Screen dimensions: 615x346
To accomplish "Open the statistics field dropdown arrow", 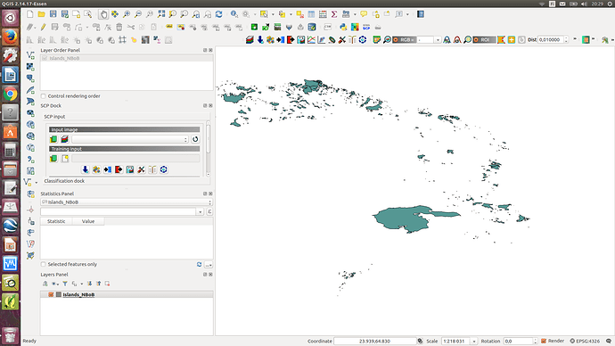I will (x=200, y=212).
